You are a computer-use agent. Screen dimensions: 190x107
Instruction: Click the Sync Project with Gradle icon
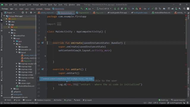click(172, 9)
